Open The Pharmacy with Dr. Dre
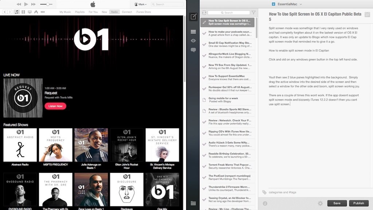This screenshot has height=210, width=373. 56,190
